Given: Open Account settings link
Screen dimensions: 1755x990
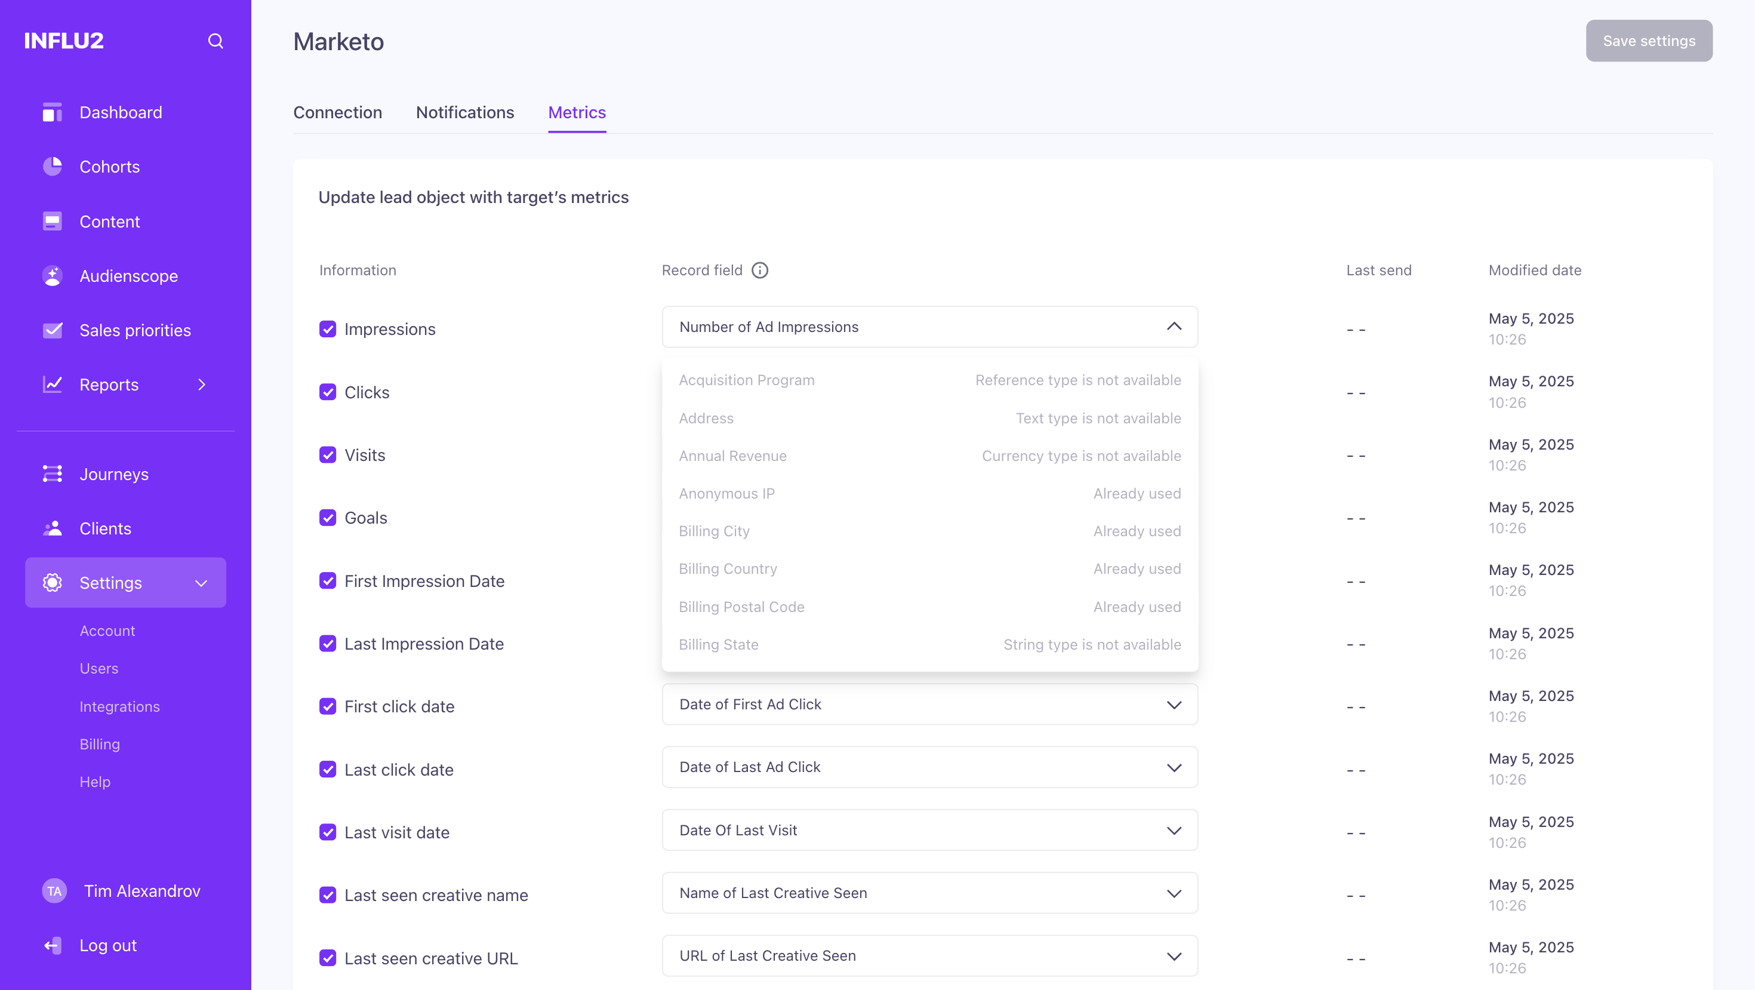Looking at the screenshot, I should point(107,631).
